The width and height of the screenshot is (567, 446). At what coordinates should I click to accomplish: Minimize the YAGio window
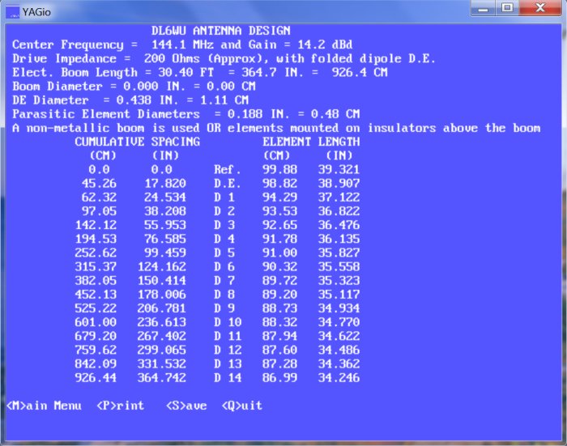pos(484,7)
